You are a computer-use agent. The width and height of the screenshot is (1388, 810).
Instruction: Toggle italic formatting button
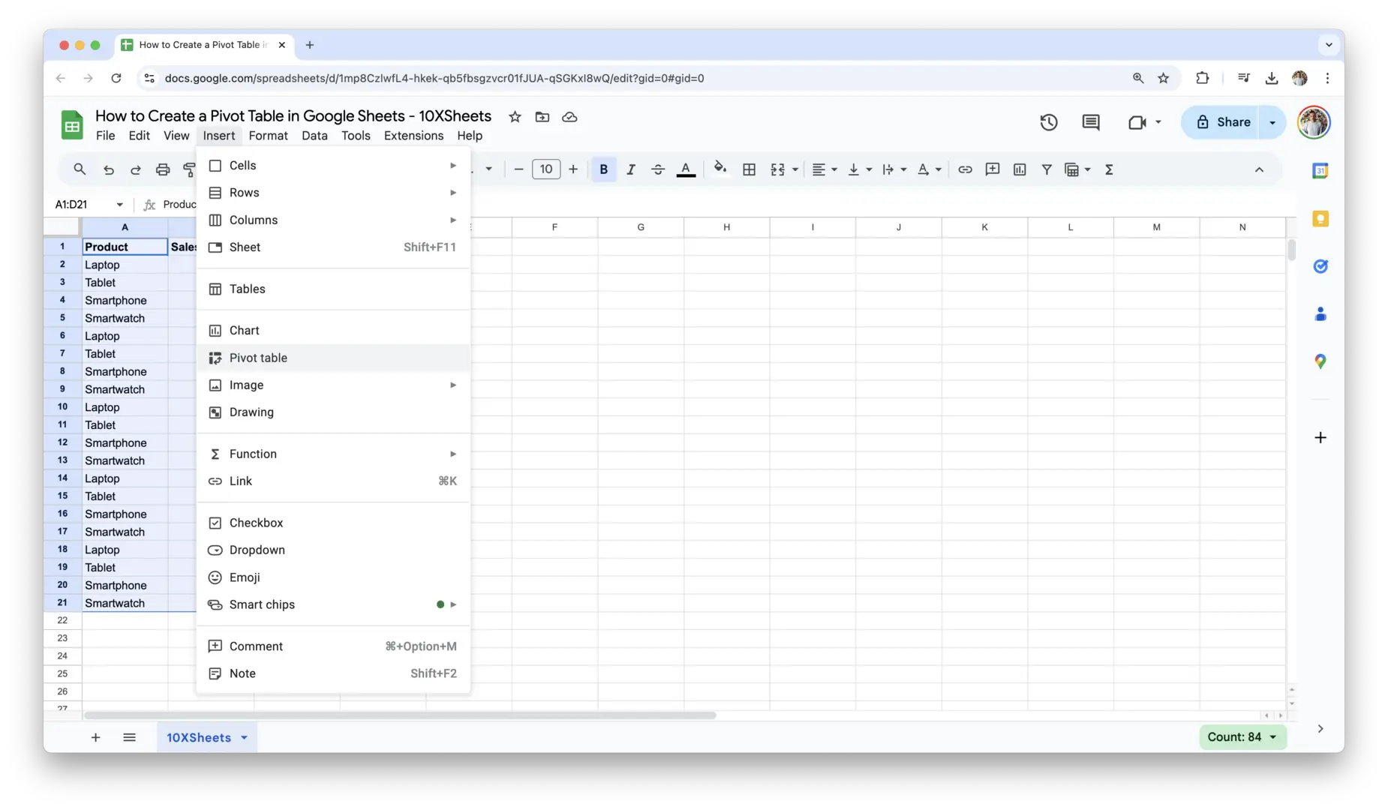point(630,169)
